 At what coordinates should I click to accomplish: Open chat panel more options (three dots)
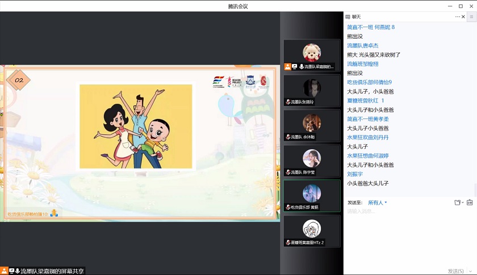[457, 17]
